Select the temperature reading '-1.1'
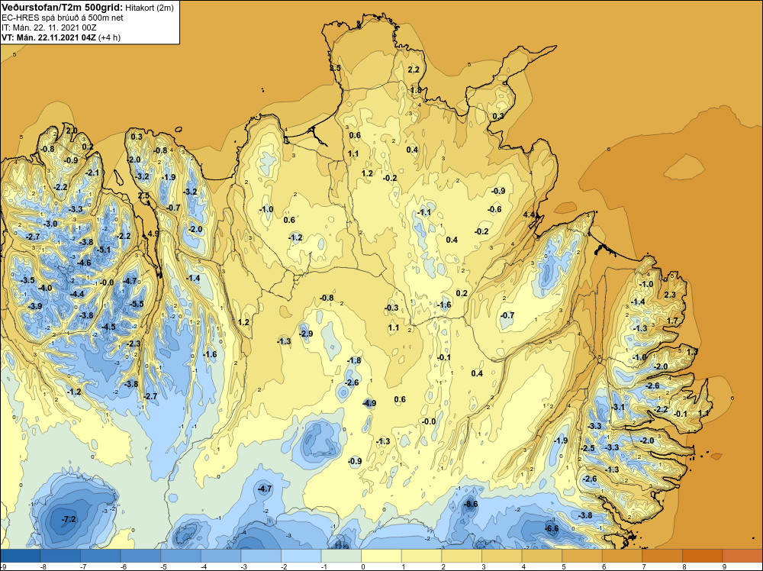This screenshot has height=571, width=763. pos(424,212)
